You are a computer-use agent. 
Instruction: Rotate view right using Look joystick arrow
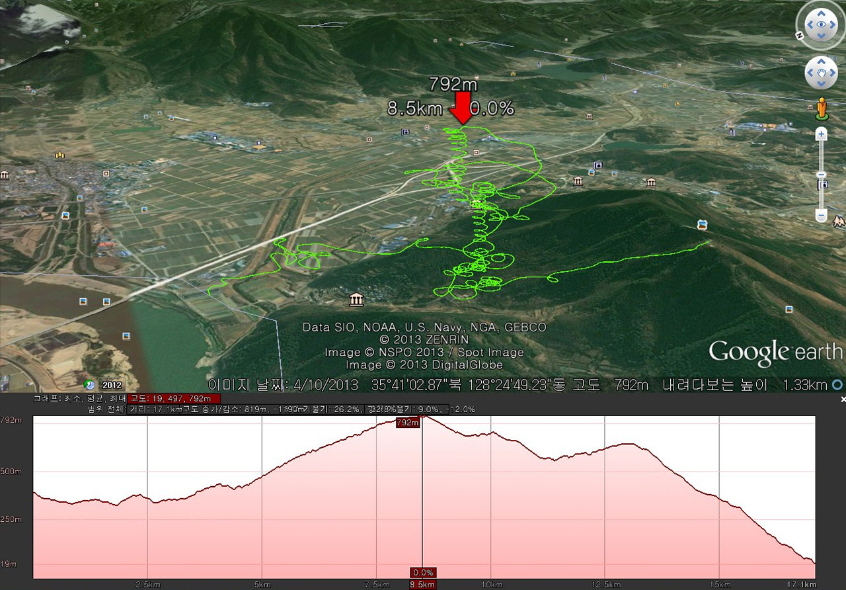tap(833, 26)
